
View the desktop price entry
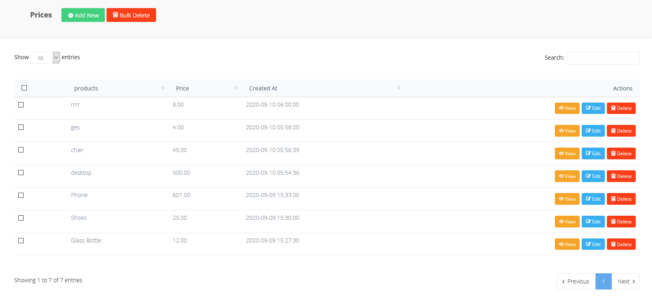[x=567, y=176]
